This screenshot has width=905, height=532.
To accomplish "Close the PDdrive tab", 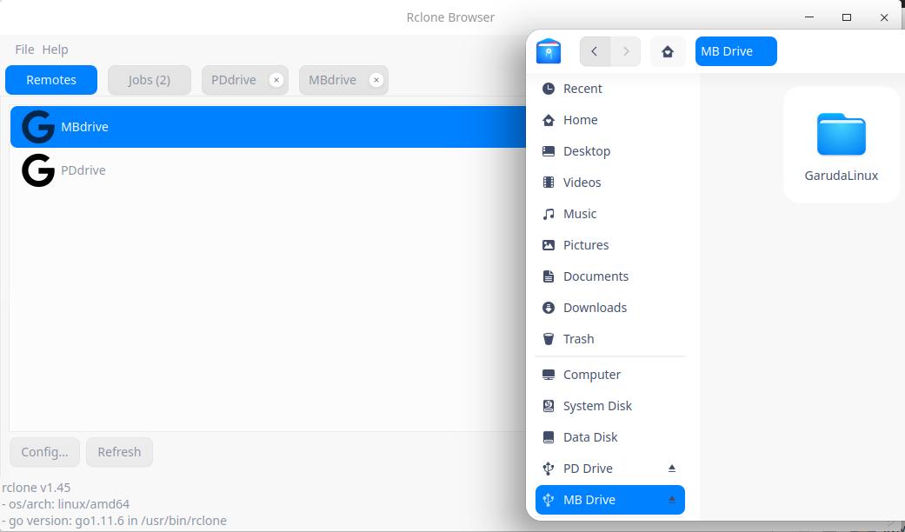I will [276, 79].
